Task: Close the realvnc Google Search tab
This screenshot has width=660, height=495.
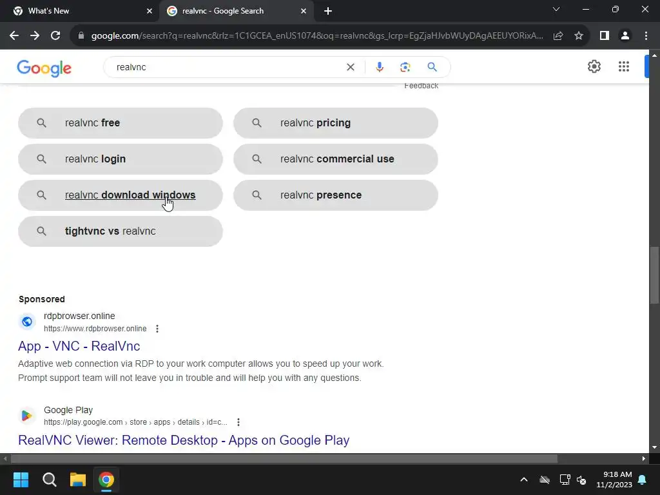Action: (x=304, y=11)
